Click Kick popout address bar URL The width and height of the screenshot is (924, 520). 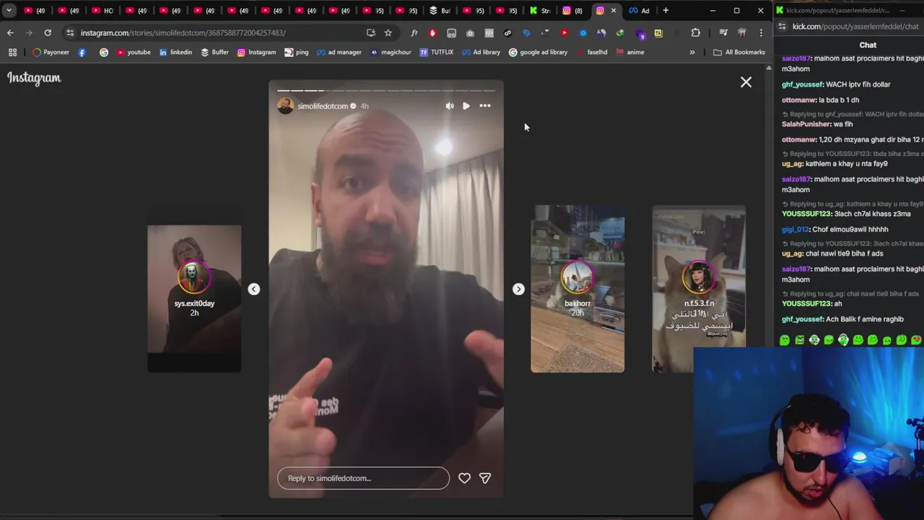[x=855, y=27]
